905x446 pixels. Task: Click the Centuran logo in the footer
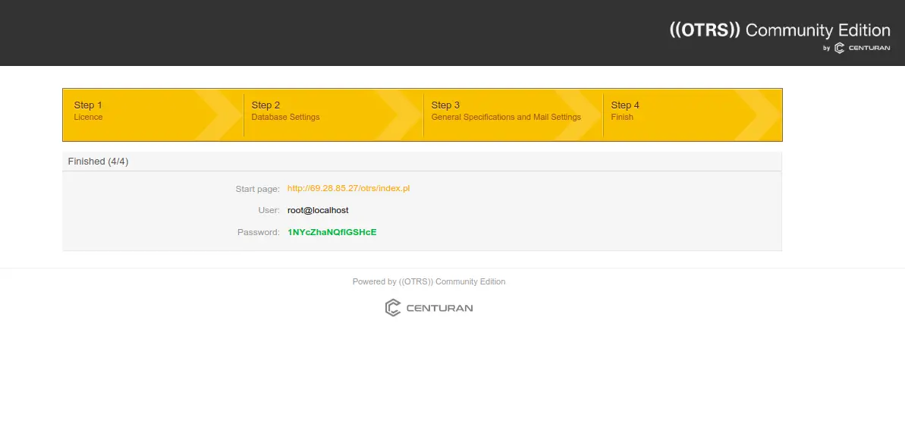click(429, 307)
